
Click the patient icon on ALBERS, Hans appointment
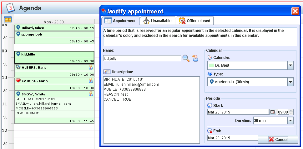click(91, 67)
